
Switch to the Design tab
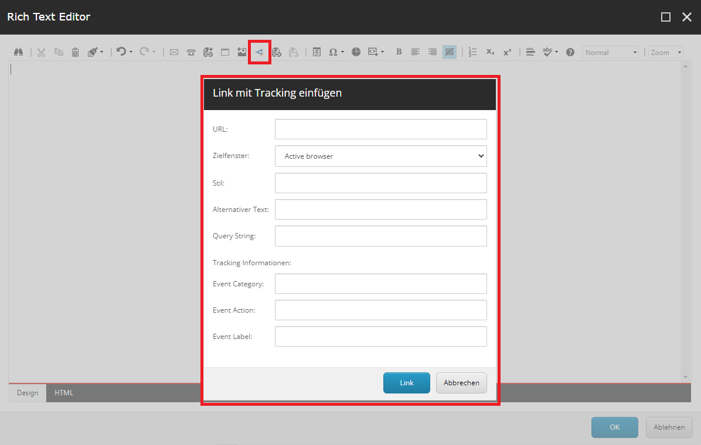28,393
